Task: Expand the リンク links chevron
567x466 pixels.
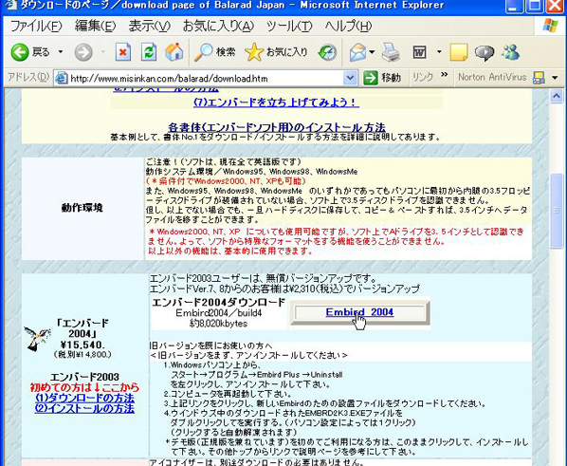Action: 445,75
